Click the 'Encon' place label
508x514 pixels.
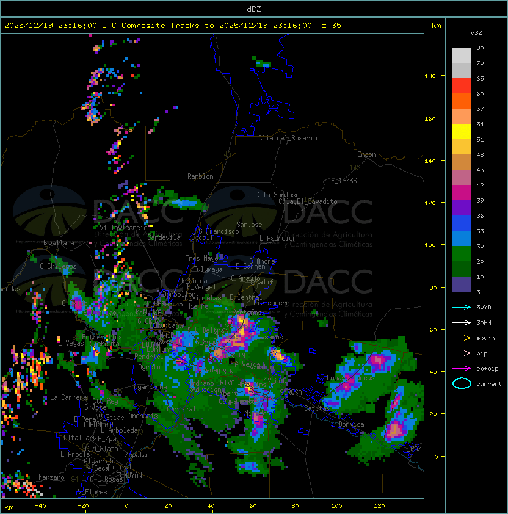point(366,154)
